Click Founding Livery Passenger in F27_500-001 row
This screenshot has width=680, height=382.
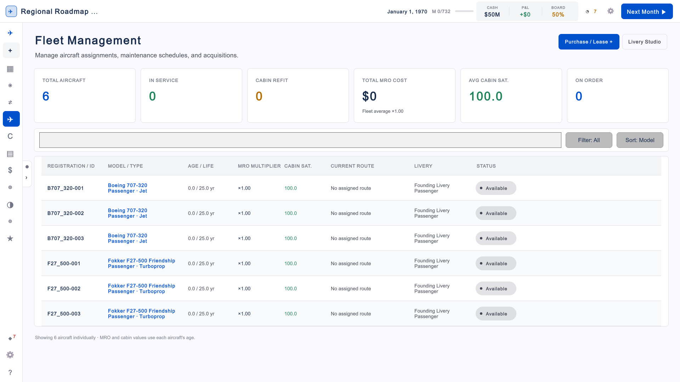click(432, 264)
